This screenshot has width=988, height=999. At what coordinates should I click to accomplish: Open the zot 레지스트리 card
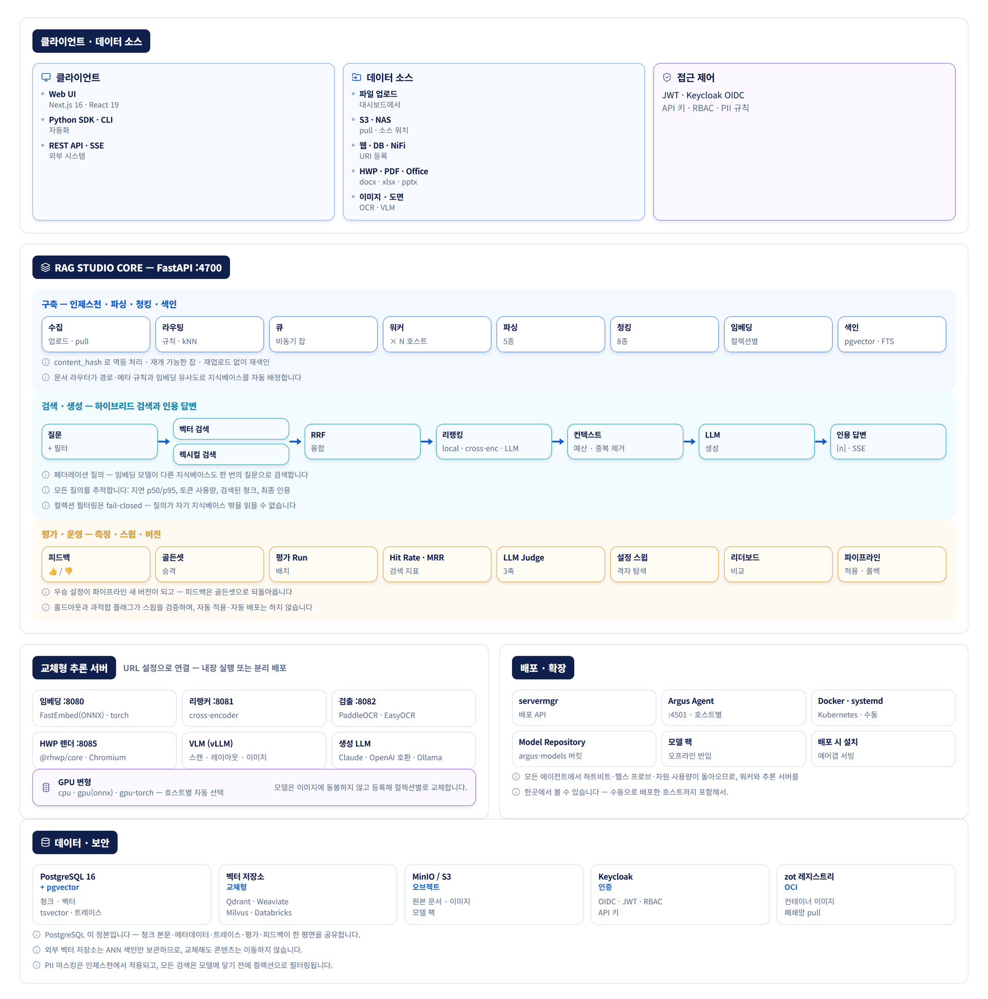(866, 895)
